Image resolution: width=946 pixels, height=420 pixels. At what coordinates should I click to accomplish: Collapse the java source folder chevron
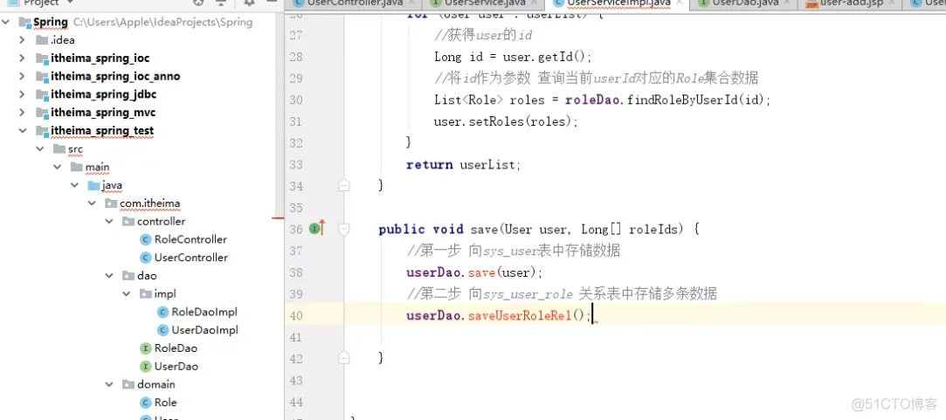74,185
